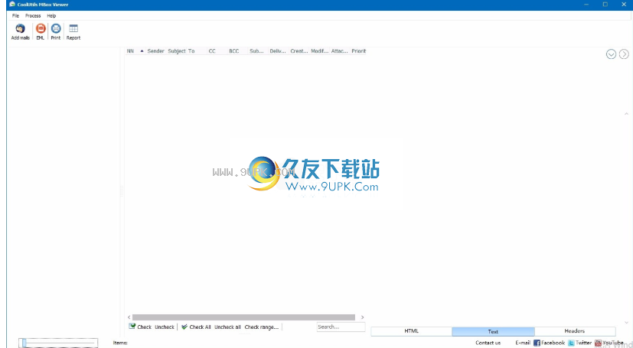Switch to the Headers tab
This screenshot has width=633, height=348.
click(x=575, y=331)
